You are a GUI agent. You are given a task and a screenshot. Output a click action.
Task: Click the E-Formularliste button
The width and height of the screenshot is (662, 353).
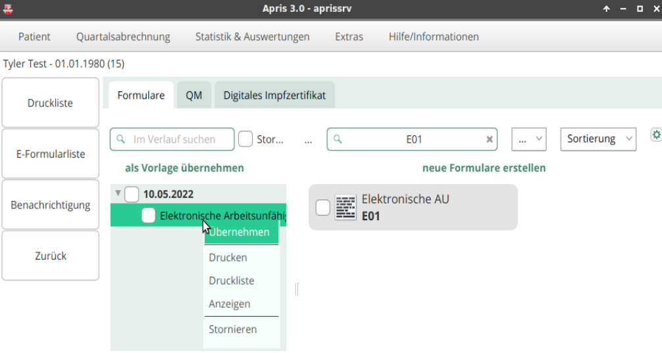pyautogui.click(x=51, y=154)
